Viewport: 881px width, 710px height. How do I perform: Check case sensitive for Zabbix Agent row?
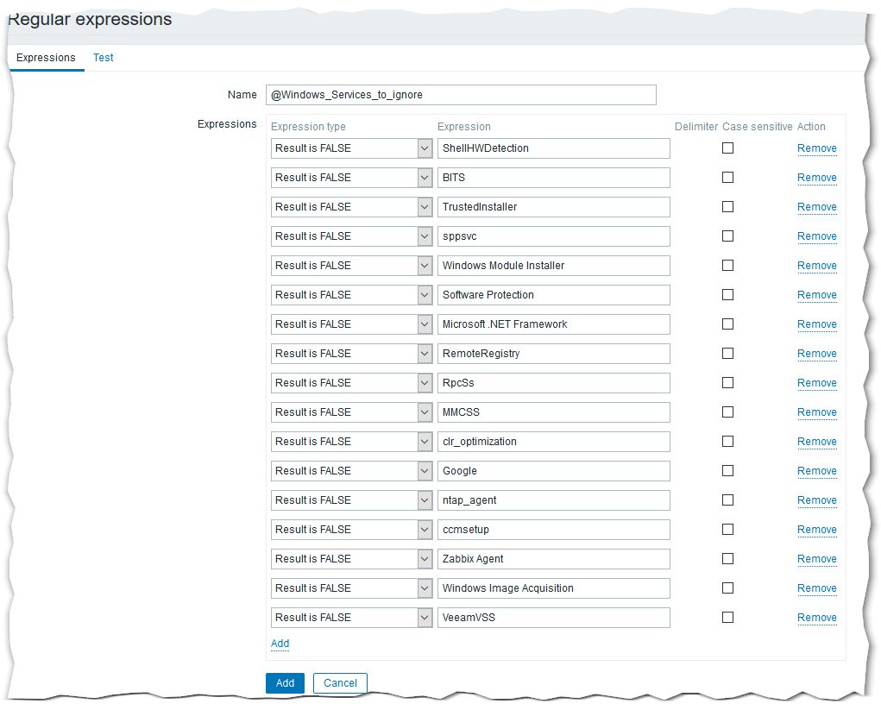tap(727, 559)
